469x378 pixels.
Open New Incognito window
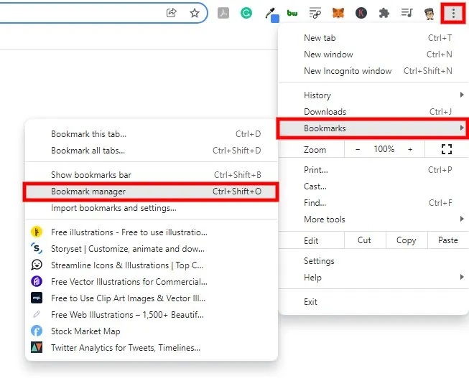[373, 71]
